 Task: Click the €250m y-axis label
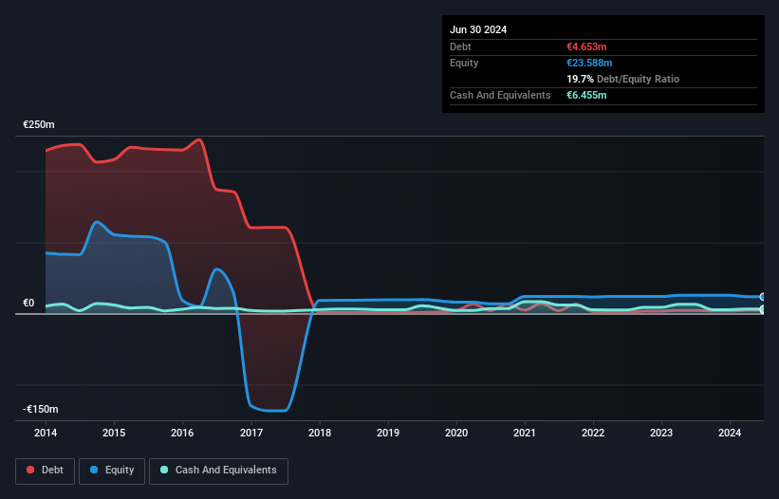39,124
